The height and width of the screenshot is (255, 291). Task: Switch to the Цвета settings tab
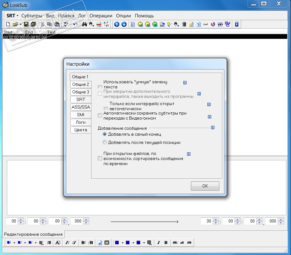81,130
